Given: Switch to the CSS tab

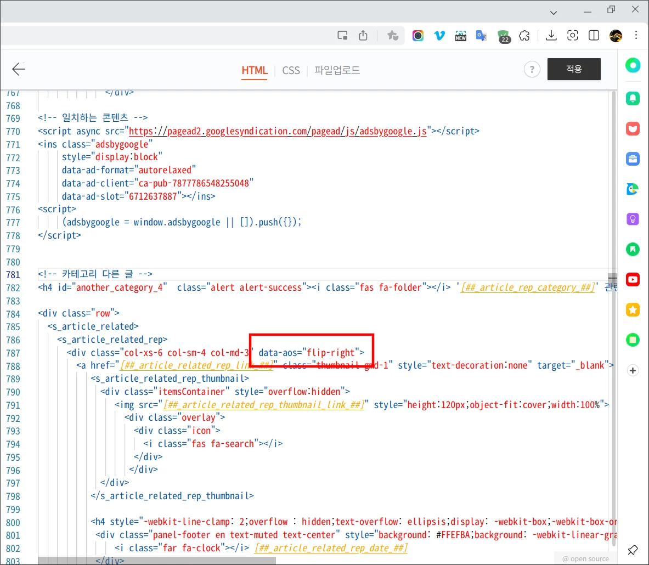Looking at the screenshot, I should pos(291,70).
